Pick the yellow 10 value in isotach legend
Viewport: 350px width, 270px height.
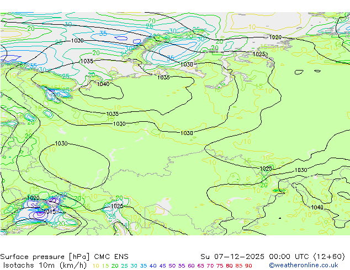96,266
